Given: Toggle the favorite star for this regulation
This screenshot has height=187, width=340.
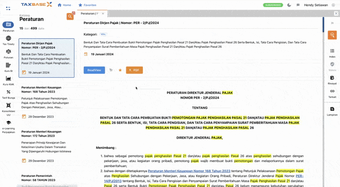Looking at the screenshot, I should click(x=120, y=70).
